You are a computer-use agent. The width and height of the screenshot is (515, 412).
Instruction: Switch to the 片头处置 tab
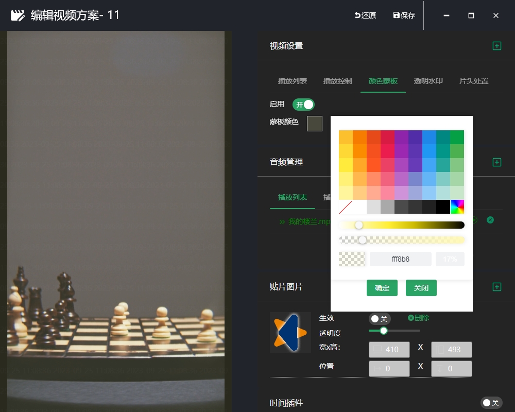click(x=474, y=81)
